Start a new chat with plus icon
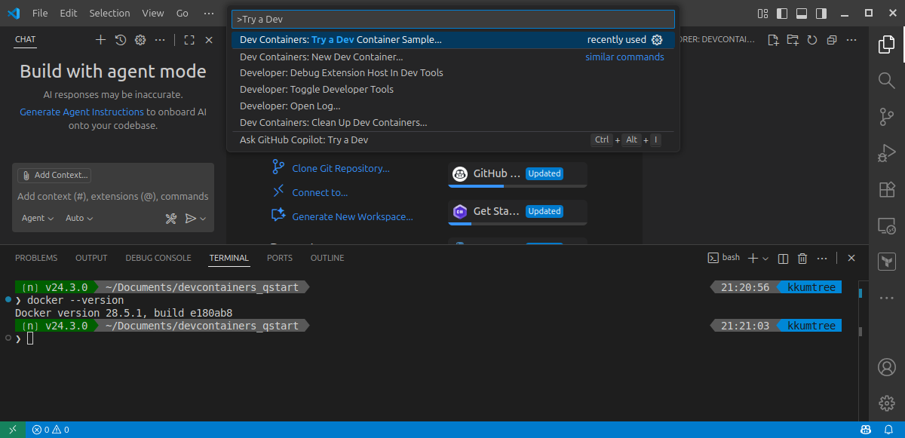The image size is (905, 438). pyautogui.click(x=100, y=40)
